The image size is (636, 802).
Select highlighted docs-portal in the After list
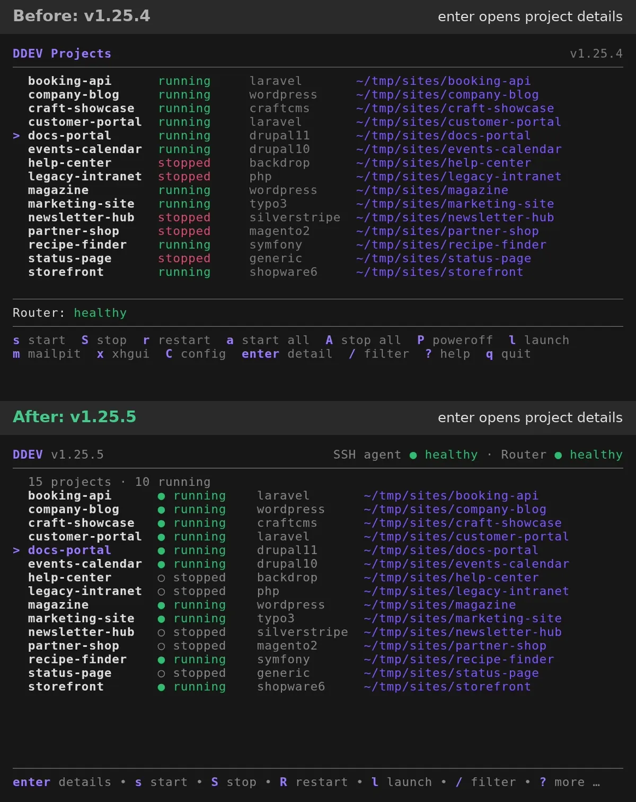(x=69, y=551)
